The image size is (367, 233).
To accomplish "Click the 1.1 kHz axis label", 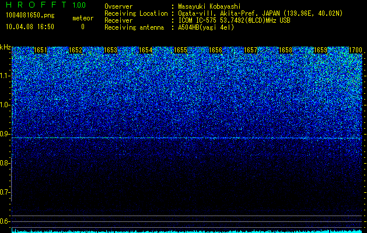I will (5, 76).
